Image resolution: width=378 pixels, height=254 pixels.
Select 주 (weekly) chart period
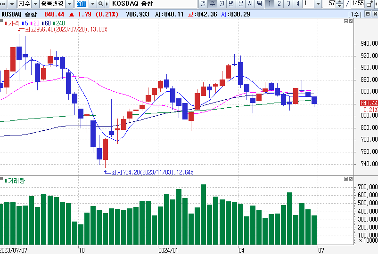[x=213, y=4]
